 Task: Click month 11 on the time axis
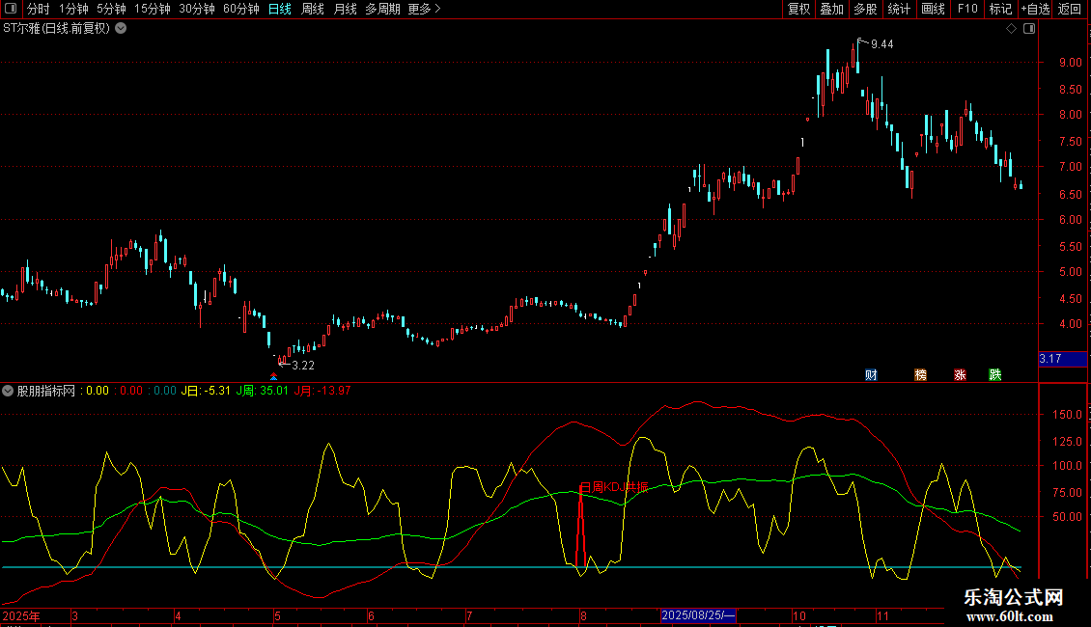[882, 615]
